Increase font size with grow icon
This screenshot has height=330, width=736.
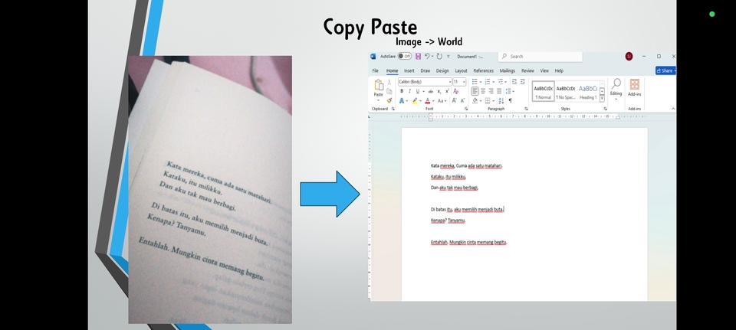[454, 100]
